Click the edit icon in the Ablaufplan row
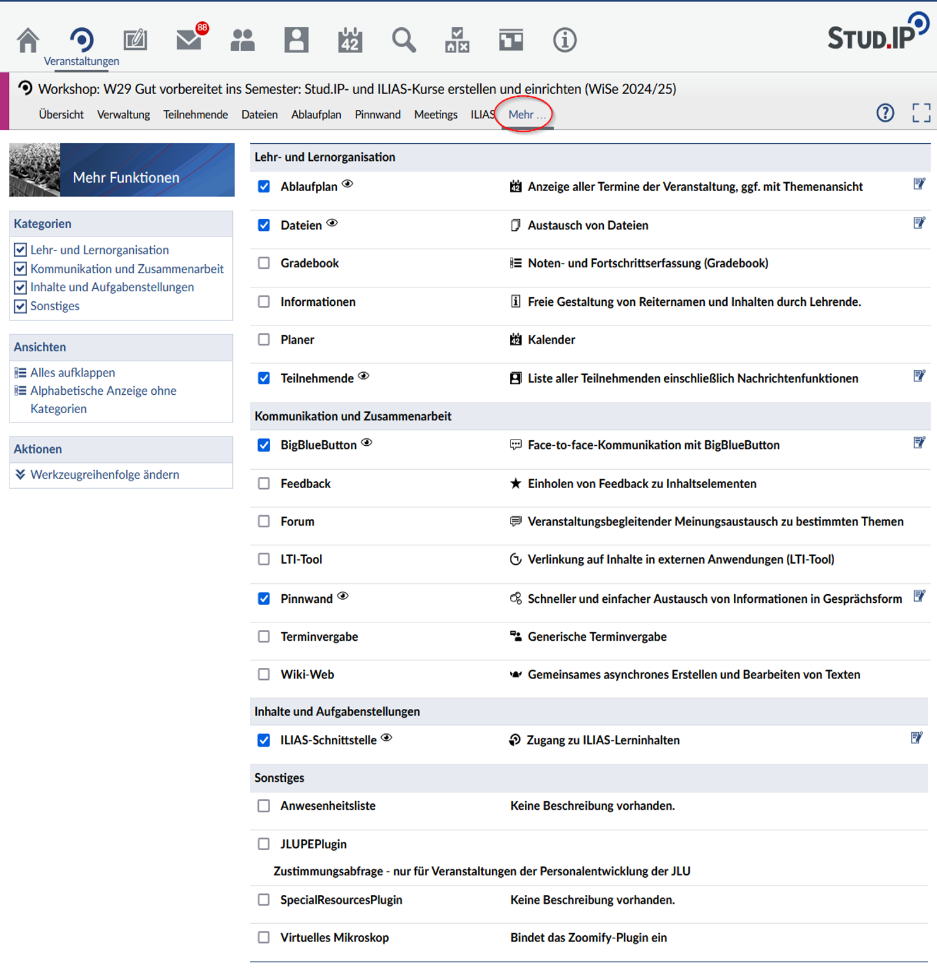Screen dimensions: 937x968 click(x=919, y=184)
